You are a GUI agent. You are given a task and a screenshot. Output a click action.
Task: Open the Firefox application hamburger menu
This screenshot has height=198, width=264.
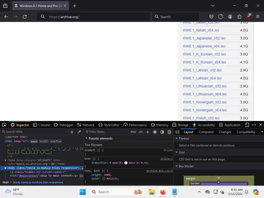click(258, 16)
